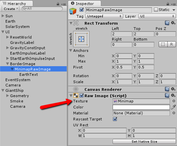Open the Layer UI dropdown
Screen dimensions: 177x146
coord(157,16)
